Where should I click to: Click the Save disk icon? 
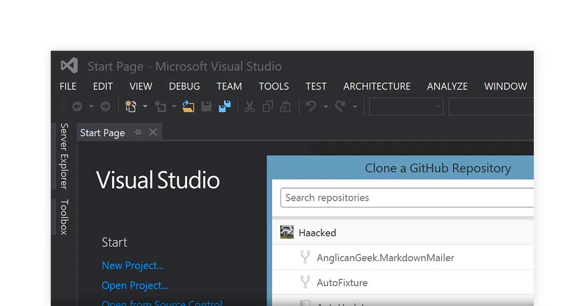207,107
